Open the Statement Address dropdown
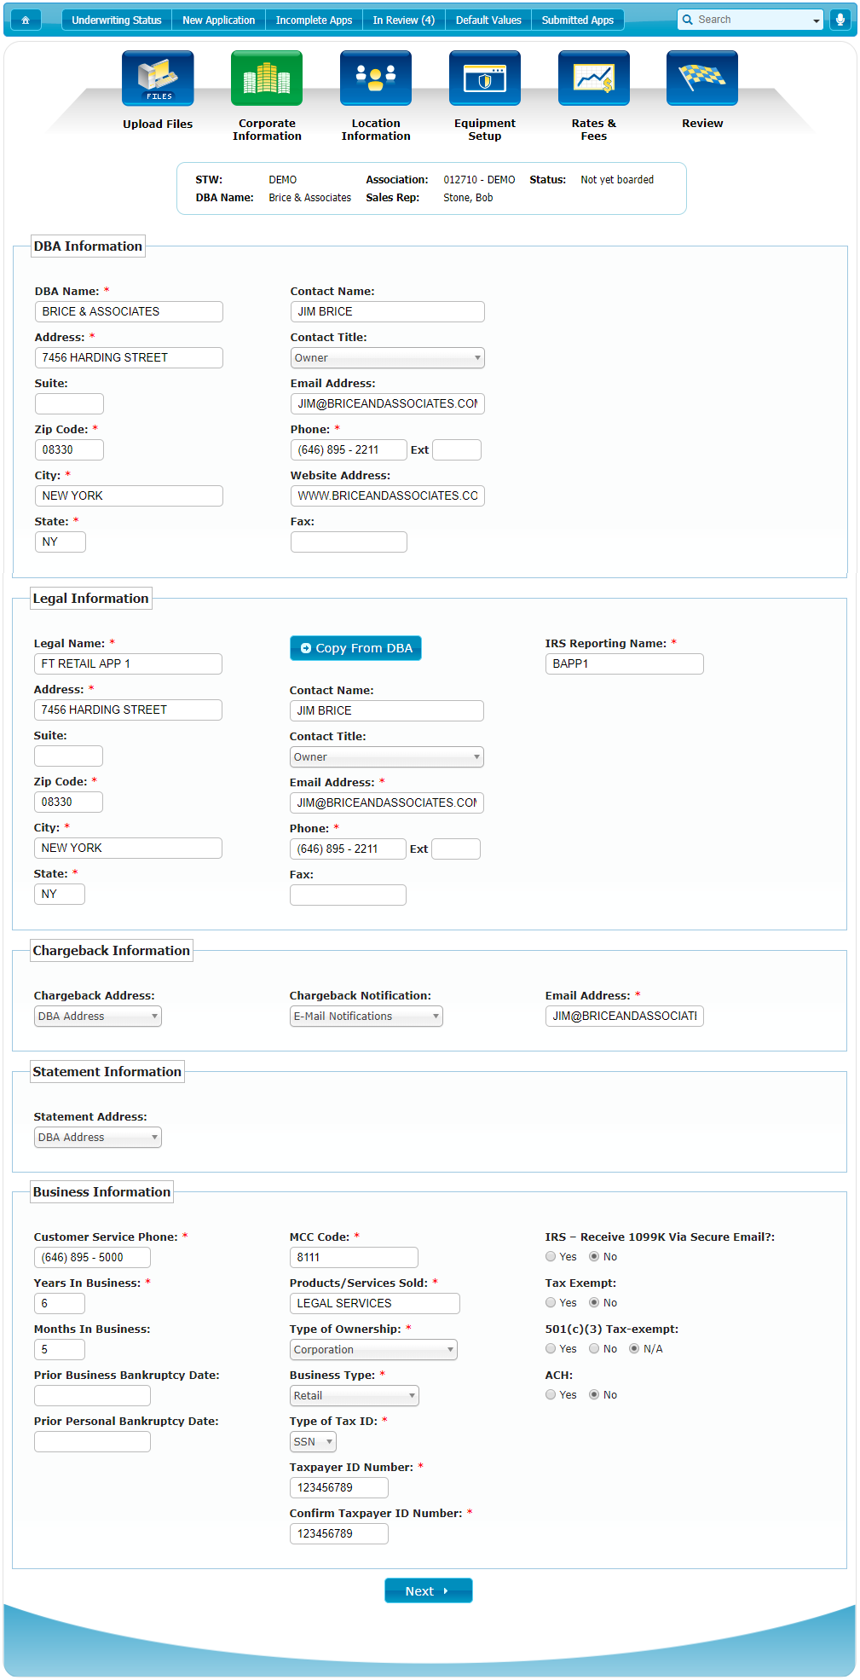This screenshot has height=1680, width=860. point(98,1138)
